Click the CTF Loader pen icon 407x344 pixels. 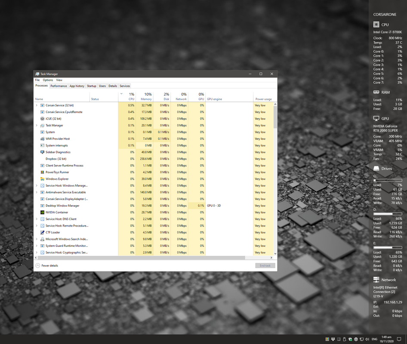pyautogui.click(x=42, y=233)
